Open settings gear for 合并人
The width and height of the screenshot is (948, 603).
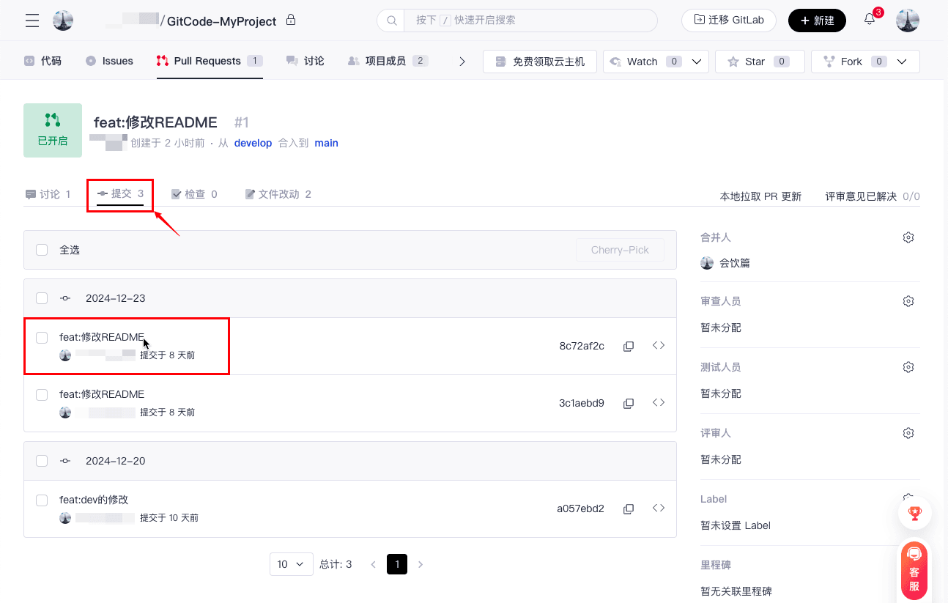[x=908, y=237]
